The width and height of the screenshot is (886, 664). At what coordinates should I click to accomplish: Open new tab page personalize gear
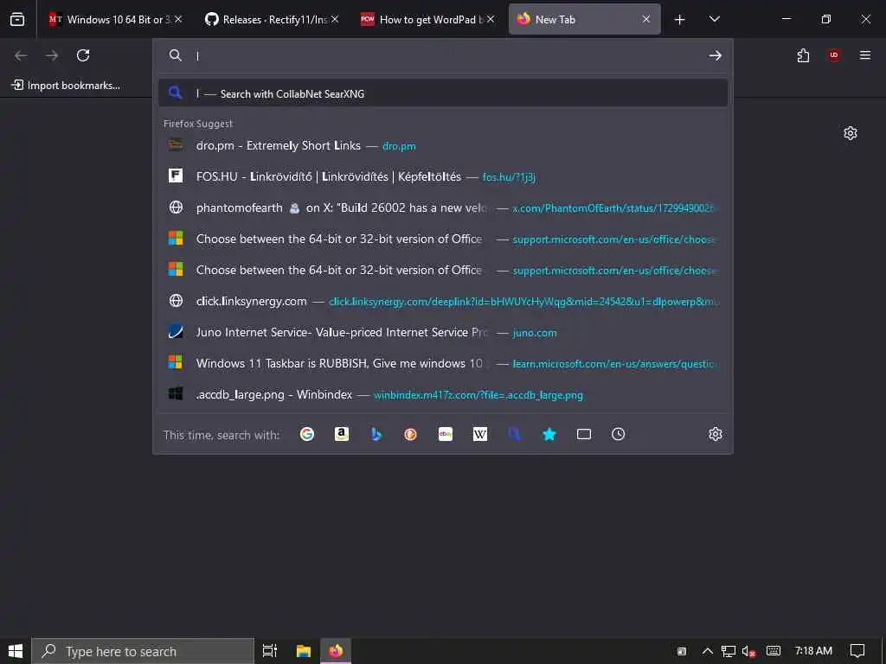coord(850,133)
